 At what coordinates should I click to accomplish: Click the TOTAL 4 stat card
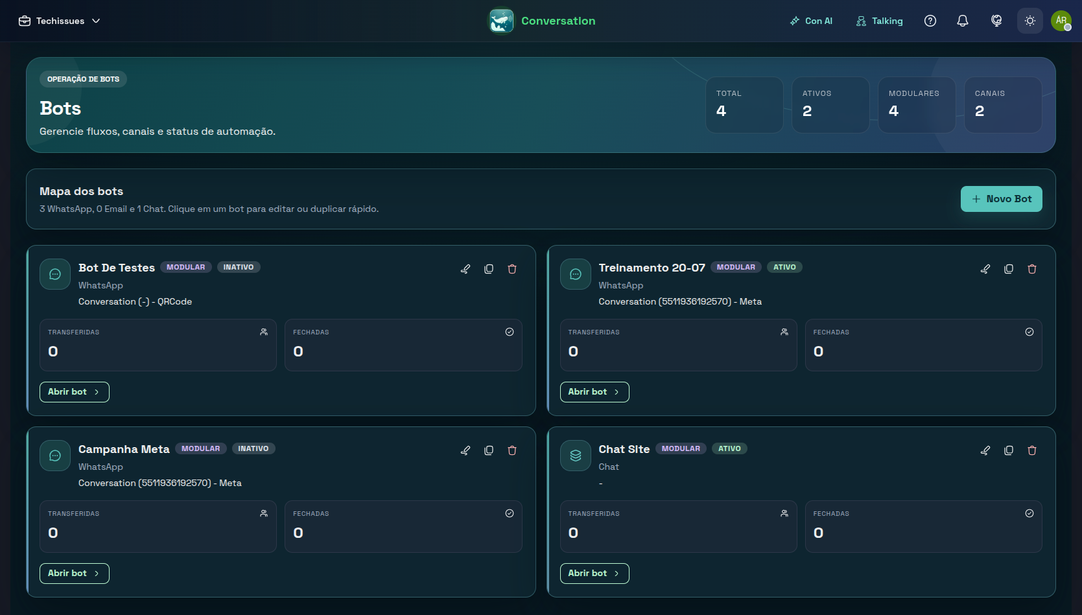(x=744, y=105)
